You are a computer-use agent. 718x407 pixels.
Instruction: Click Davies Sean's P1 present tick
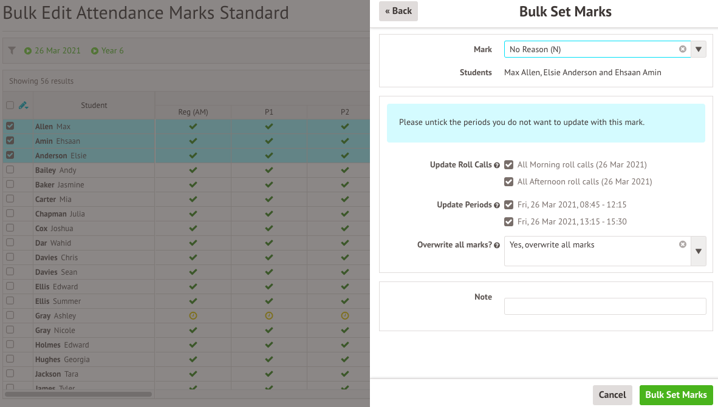(x=269, y=272)
